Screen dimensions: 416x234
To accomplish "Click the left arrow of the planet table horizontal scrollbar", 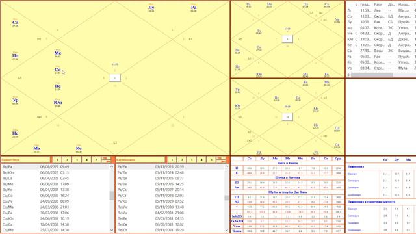I will [348, 75].
